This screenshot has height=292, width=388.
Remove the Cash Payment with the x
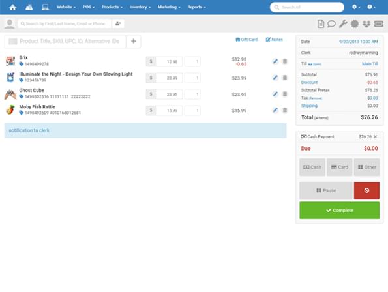click(376, 136)
